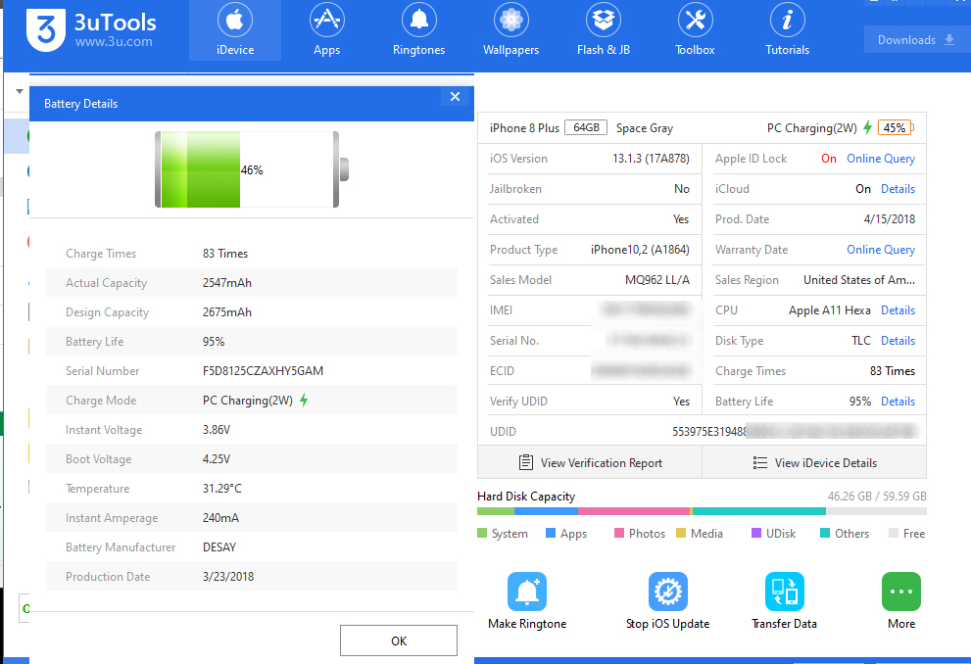
Task: Click the pink Photos legend swatch
Action: [618, 533]
